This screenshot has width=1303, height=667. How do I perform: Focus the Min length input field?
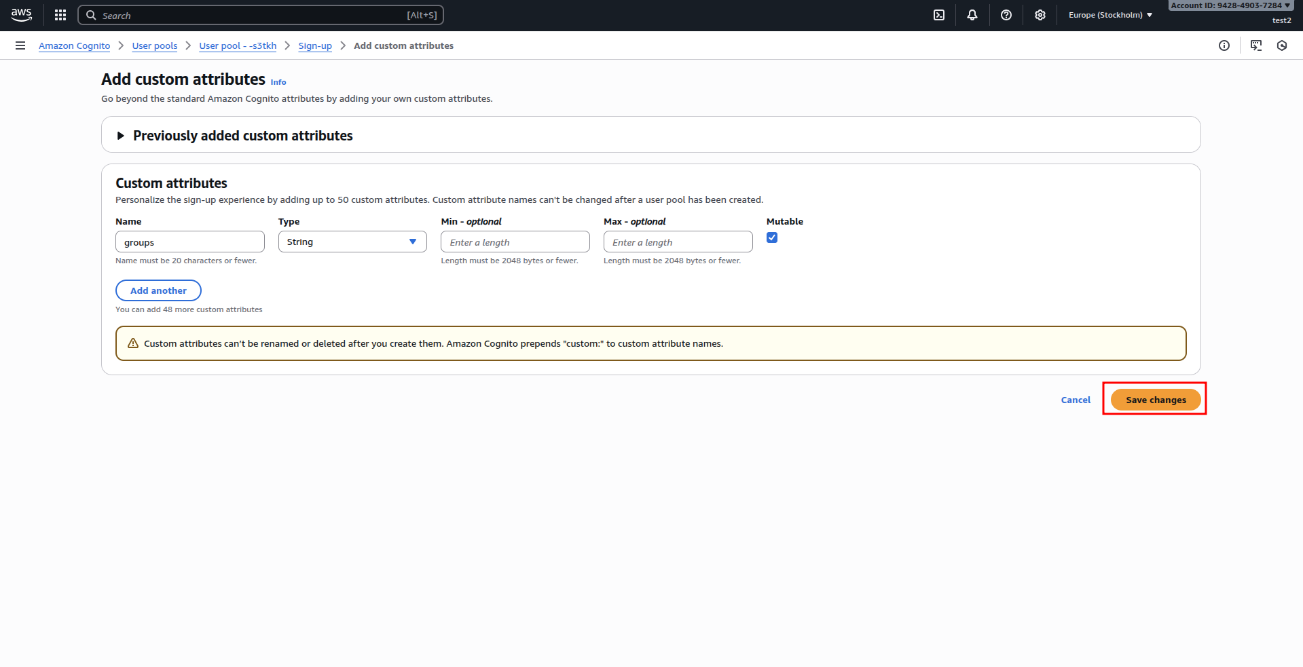pyautogui.click(x=515, y=242)
